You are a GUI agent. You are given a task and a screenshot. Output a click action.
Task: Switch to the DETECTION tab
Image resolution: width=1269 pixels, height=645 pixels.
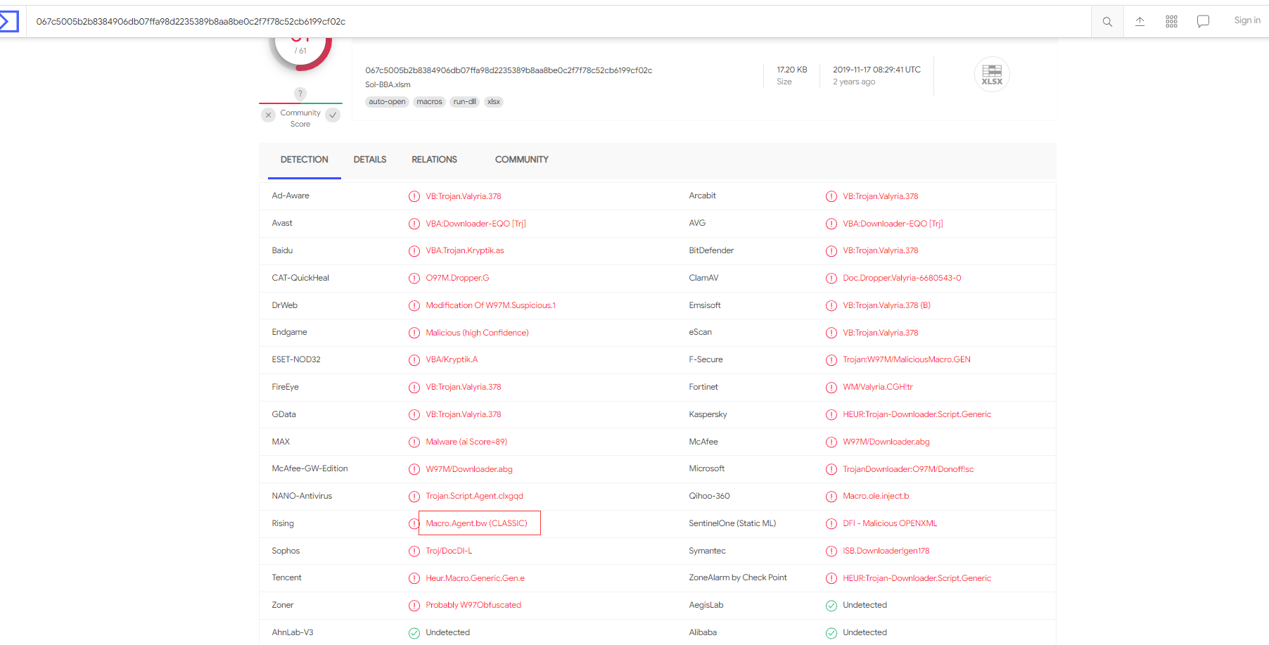[x=304, y=160]
